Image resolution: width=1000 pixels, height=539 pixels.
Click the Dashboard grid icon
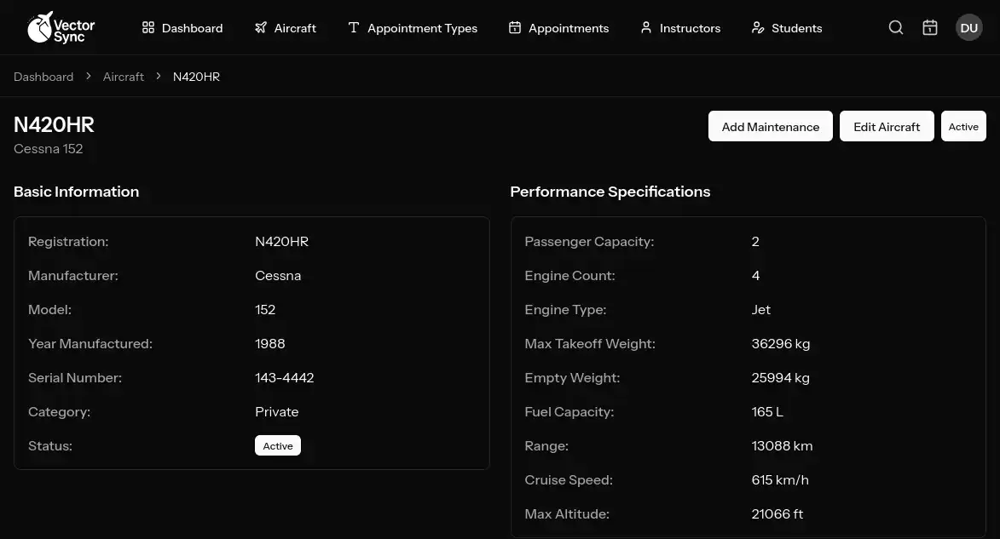[148, 28]
